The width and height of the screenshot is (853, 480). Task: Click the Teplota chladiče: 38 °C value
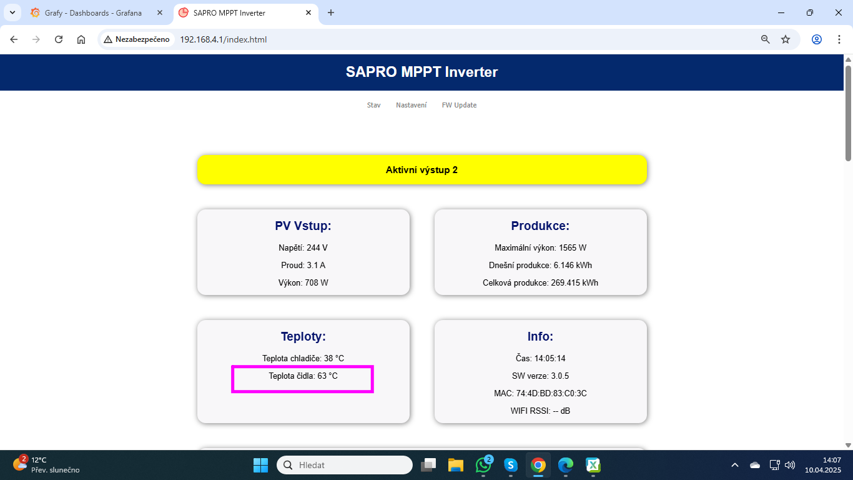pyautogui.click(x=303, y=358)
